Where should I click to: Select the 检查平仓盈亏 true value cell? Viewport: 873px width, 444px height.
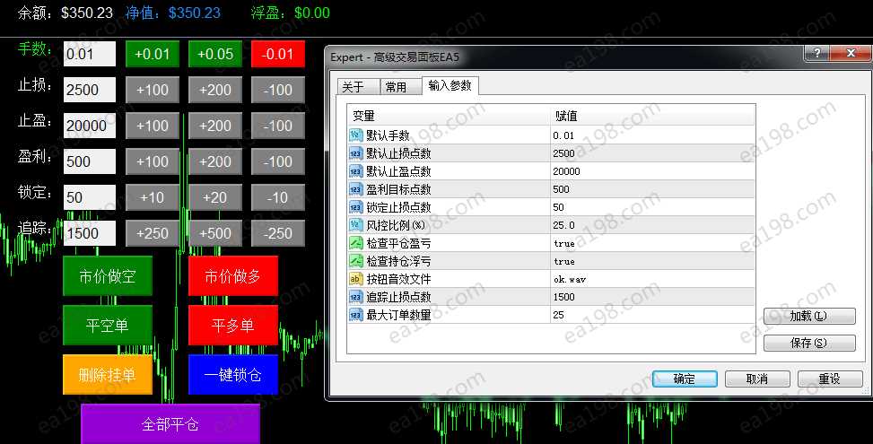tap(651, 243)
